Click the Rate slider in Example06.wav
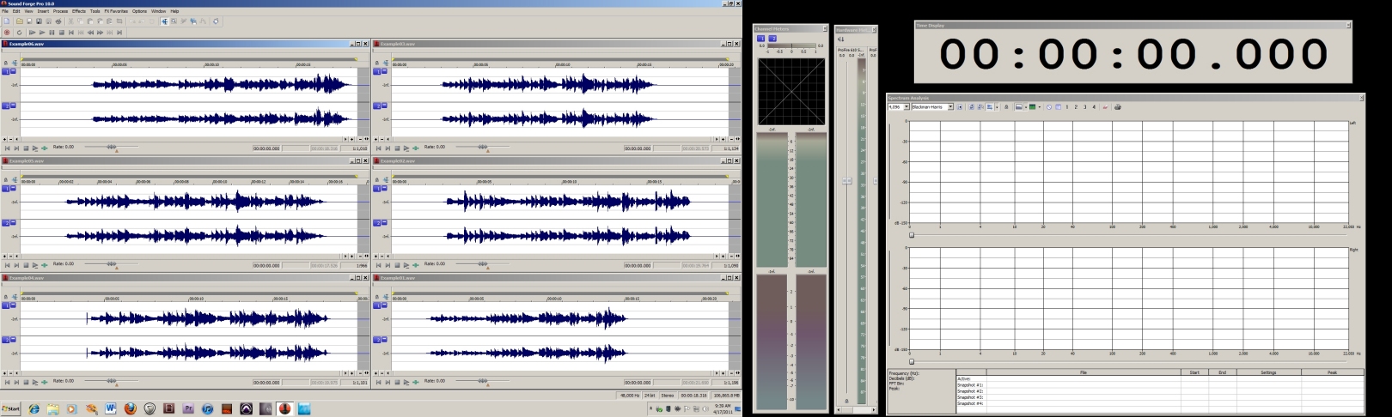Image resolution: width=1392 pixels, height=417 pixels. click(x=112, y=147)
